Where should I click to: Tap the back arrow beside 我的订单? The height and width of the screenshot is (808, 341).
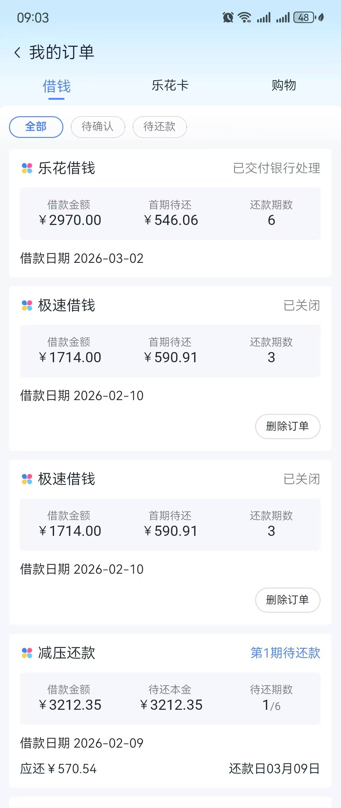pos(17,52)
